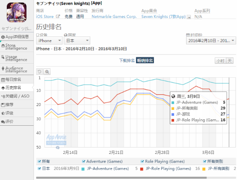
Task: Switch to 下载排名 tab
Action: pos(127,60)
